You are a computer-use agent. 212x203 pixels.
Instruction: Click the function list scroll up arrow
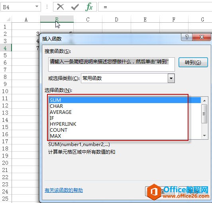204,101
